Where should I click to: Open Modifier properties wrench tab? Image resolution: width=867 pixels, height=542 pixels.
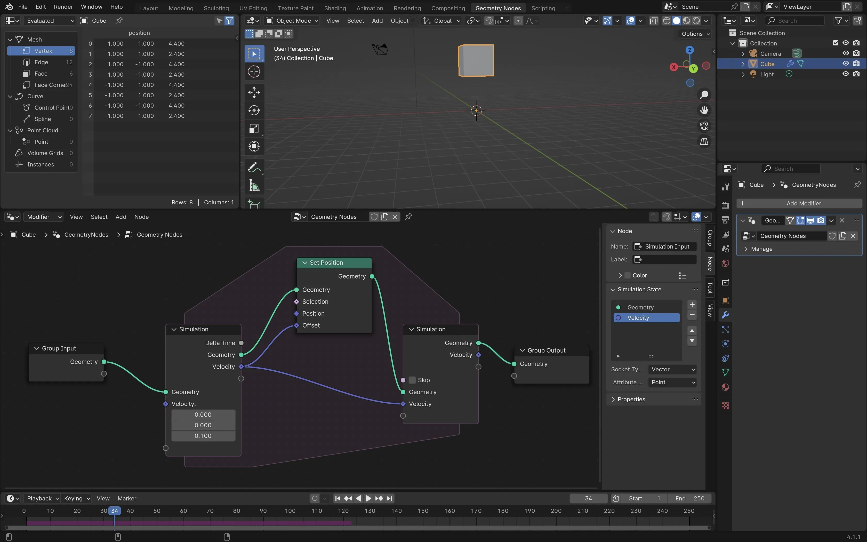click(725, 315)
